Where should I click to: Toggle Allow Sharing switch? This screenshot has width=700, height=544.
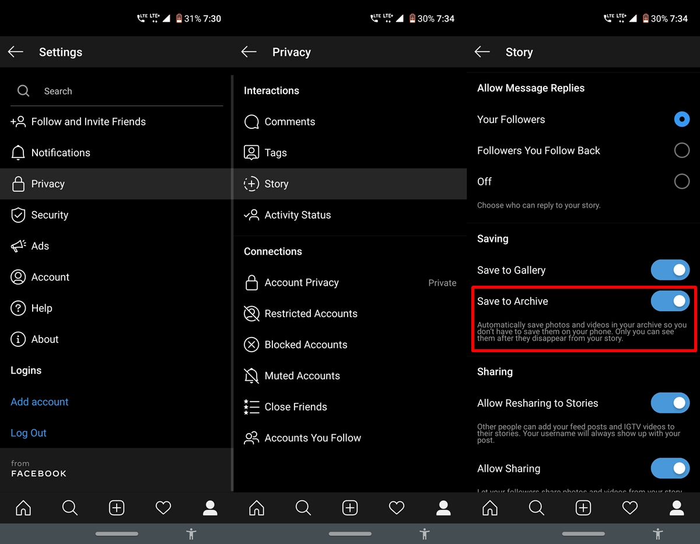[x=670, y=468]
